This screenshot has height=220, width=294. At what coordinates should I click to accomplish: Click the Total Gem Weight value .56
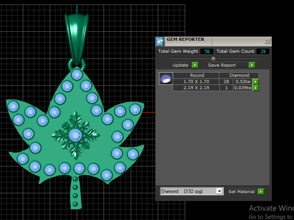click(207, 51)
